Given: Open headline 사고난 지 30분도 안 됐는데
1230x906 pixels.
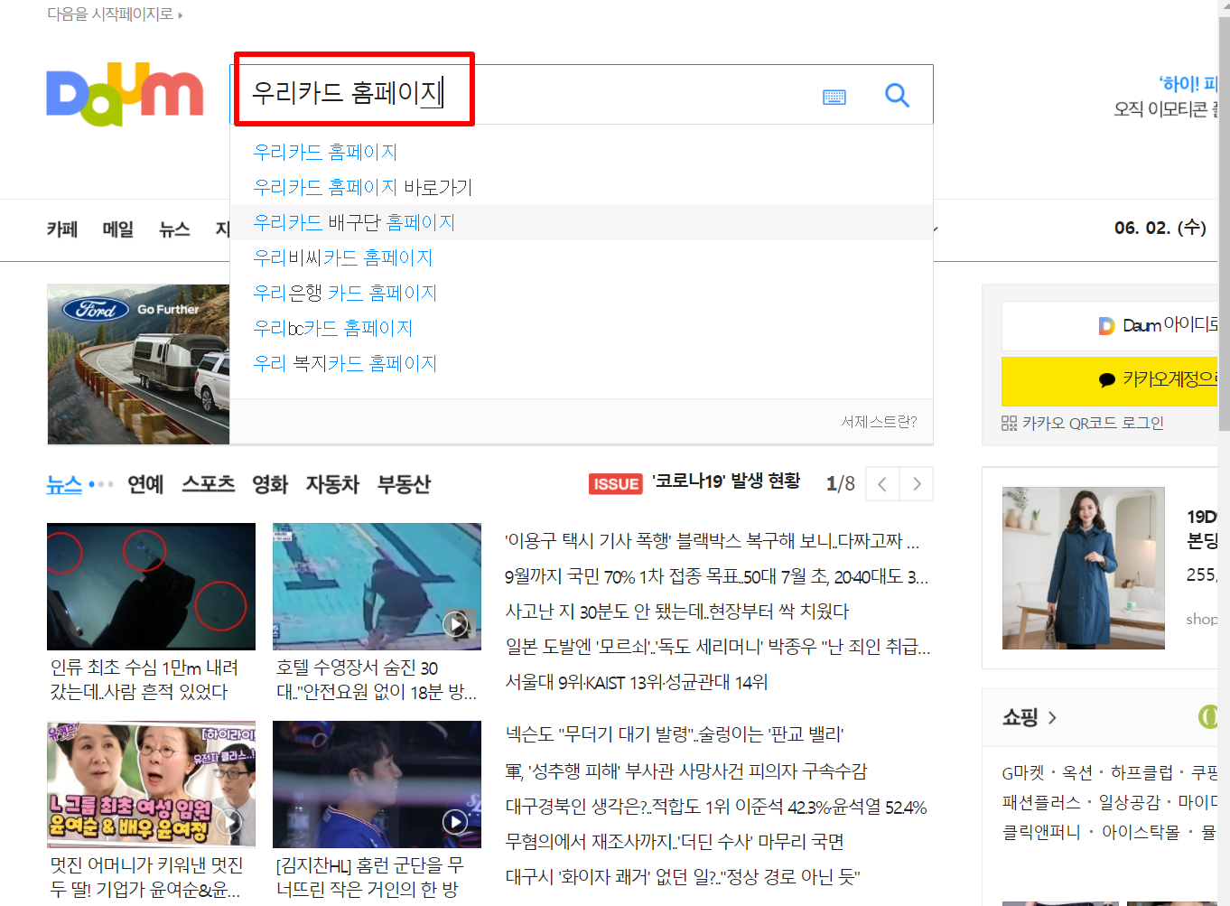Looking at the screenshot, I should coord(676,612).
